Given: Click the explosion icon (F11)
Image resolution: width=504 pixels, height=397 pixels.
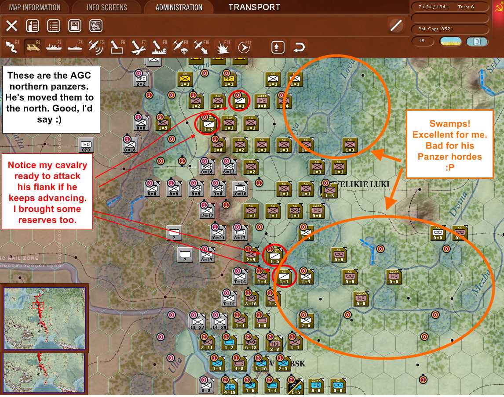Looking at the screenshot, I should click(x=223, y=47).
